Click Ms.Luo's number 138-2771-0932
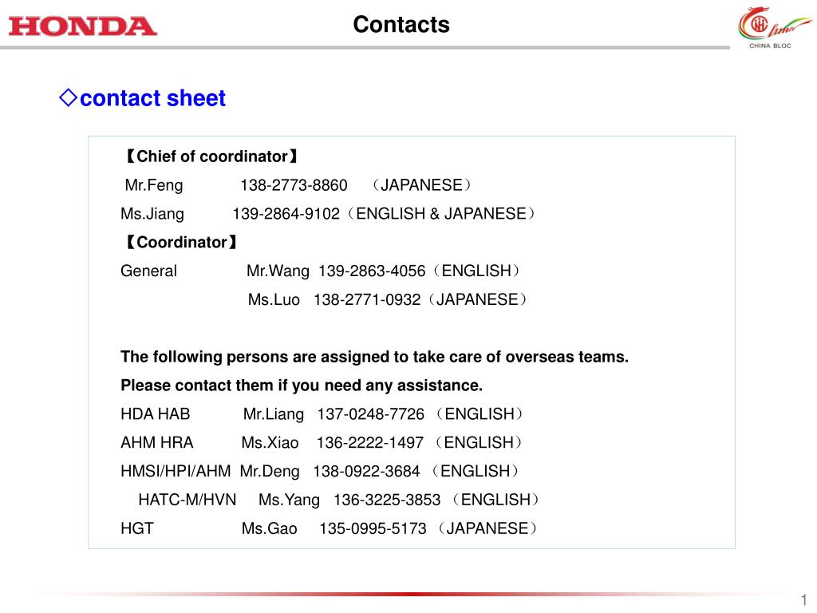Screen dimensions: 817x613 click(367, 300)
